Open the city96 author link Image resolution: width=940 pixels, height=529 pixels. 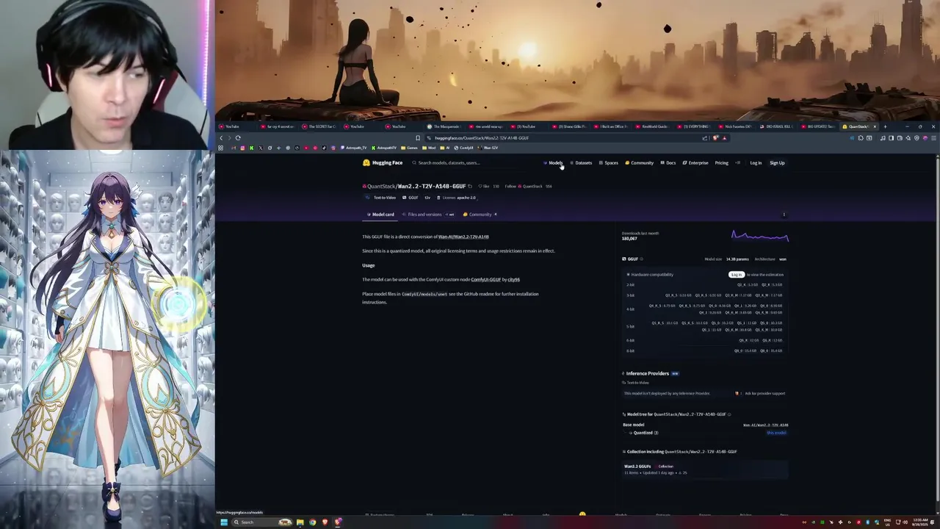(x=513, y=279)
